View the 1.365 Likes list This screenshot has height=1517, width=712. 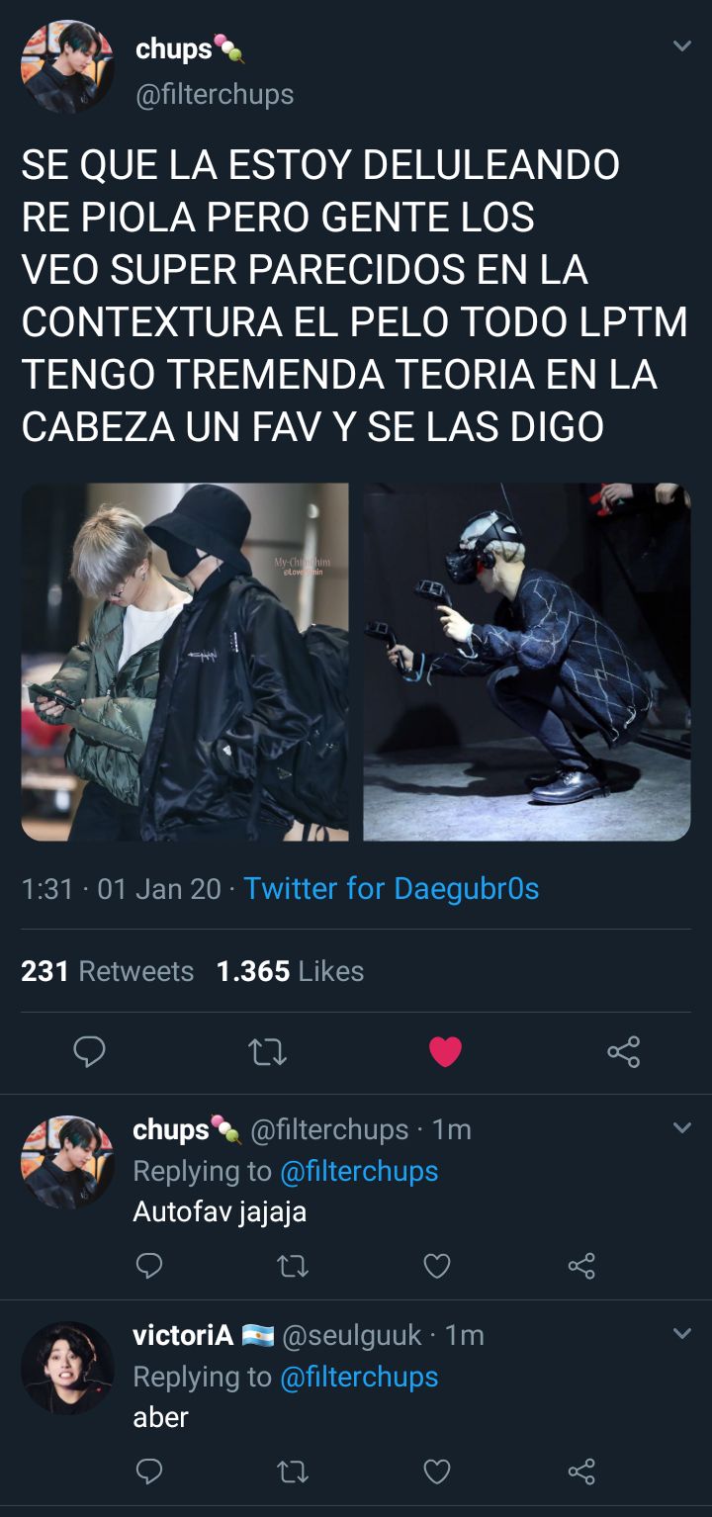point(290,971)
